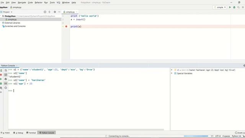Run with coverage icon in top toolbar
The width and height of the screenshot is (245, 138).
pos(238,7)
